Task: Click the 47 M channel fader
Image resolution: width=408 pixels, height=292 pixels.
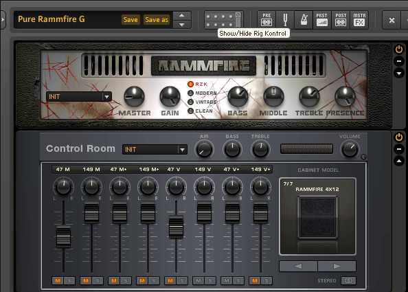Action: pos(63,236)
